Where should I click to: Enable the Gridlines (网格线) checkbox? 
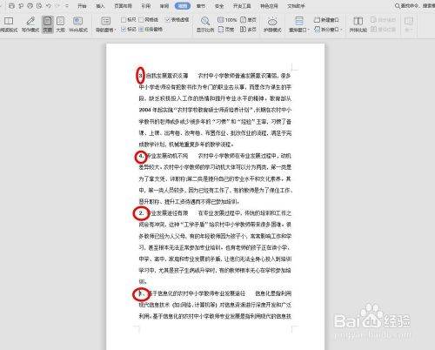149,20
